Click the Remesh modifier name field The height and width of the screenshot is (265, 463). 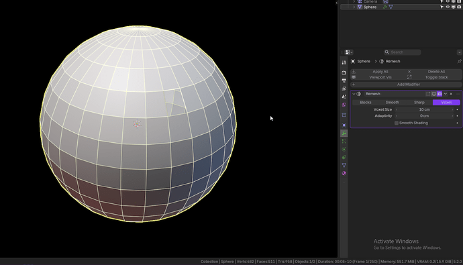point(394,94)
